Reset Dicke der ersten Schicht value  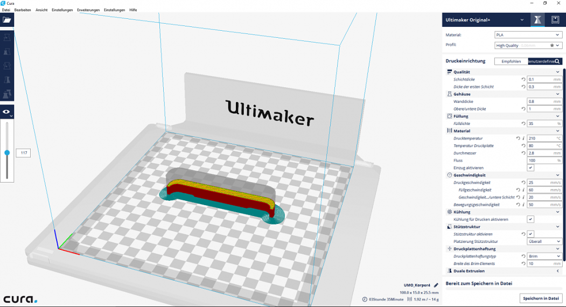(523, 87)
